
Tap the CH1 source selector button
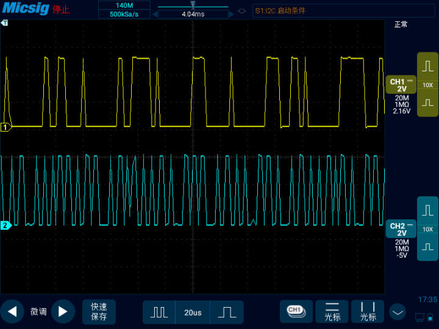(296, 312)
